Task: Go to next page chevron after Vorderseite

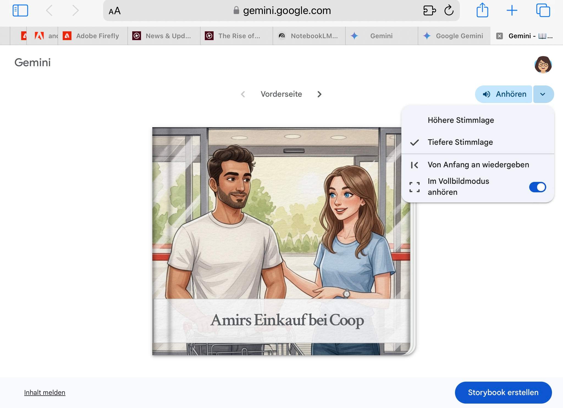Action: click(319, 94)
